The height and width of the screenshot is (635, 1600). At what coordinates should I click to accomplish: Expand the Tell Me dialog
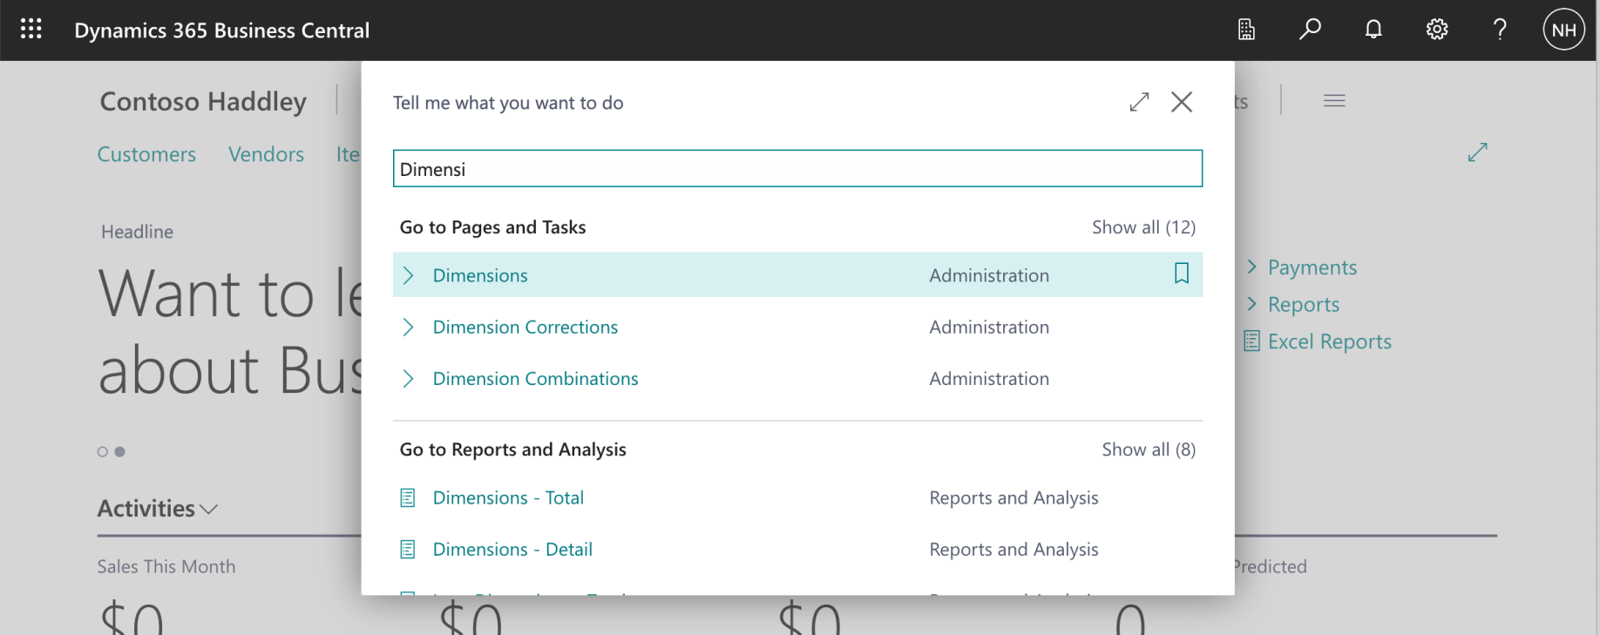pyautogui.click(x=1139, y=102)
